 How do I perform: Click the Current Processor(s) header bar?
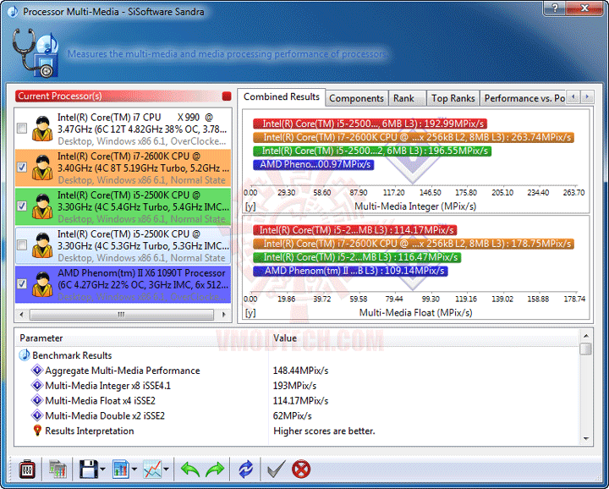(123, 96)
